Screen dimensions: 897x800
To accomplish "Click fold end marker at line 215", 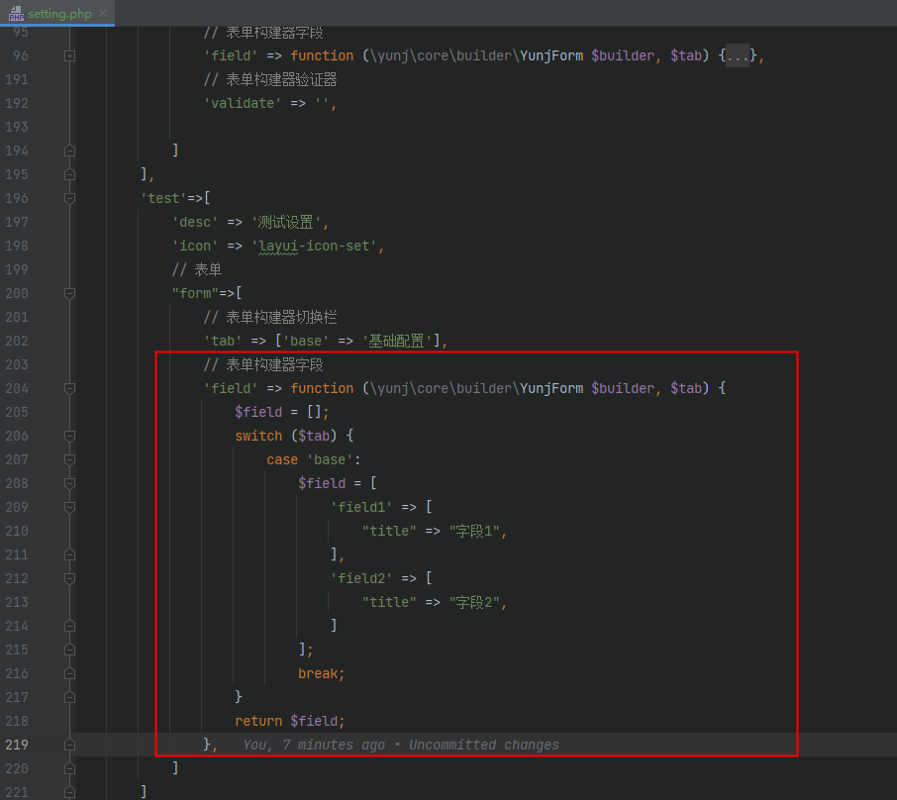I will 69,650.
